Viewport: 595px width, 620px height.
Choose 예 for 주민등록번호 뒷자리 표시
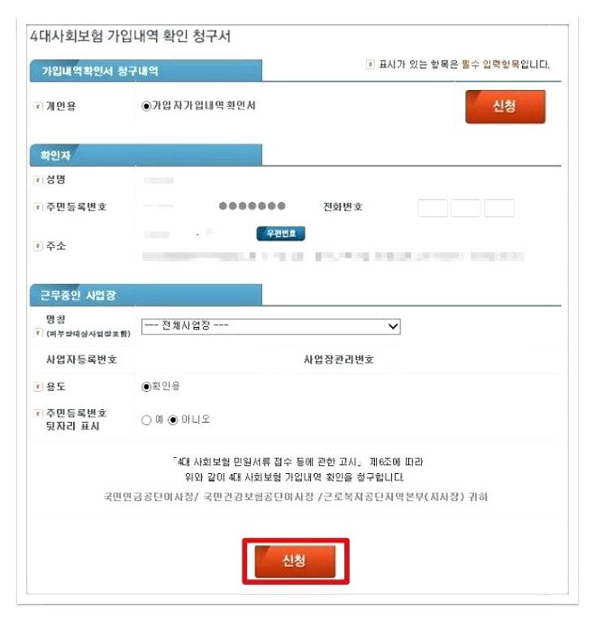click(146, 420)
